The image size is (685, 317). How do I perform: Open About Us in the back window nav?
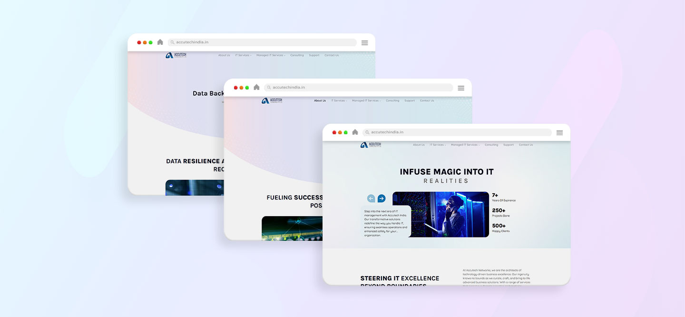point(224,55)
